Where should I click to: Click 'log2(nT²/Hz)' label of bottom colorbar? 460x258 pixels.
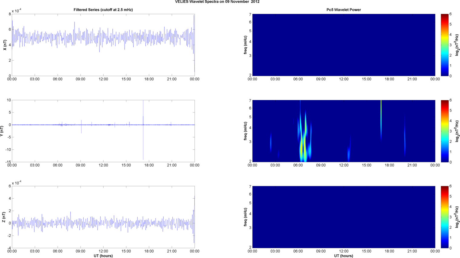(x=457, y=217)
